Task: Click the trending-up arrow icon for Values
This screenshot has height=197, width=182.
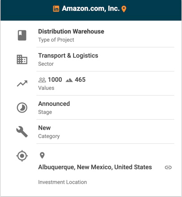Action: [x=22, y=84]
